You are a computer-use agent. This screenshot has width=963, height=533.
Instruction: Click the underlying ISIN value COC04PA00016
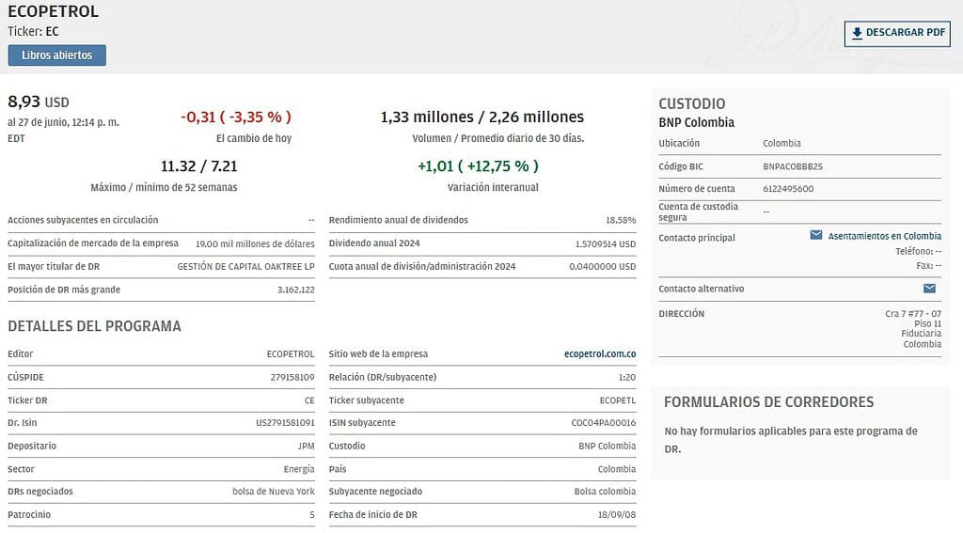[x=604, y=422]
